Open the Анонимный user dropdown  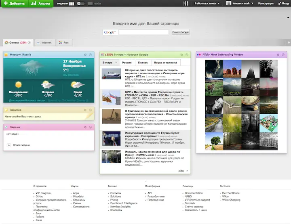[x=240, y=3]
